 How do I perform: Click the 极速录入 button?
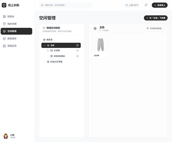pos(160,5)
